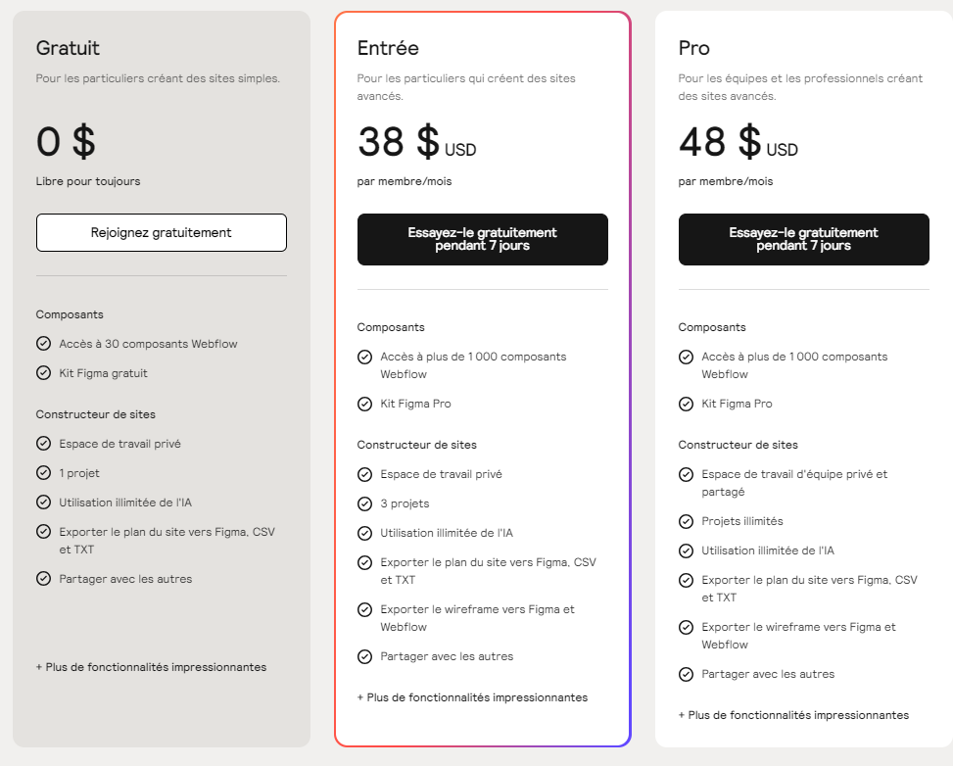Click check icon beside 'Kit Figma gratuit'

coord(44,372)
